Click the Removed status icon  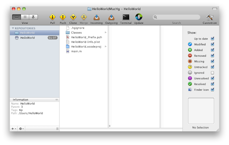click(190, 55)
